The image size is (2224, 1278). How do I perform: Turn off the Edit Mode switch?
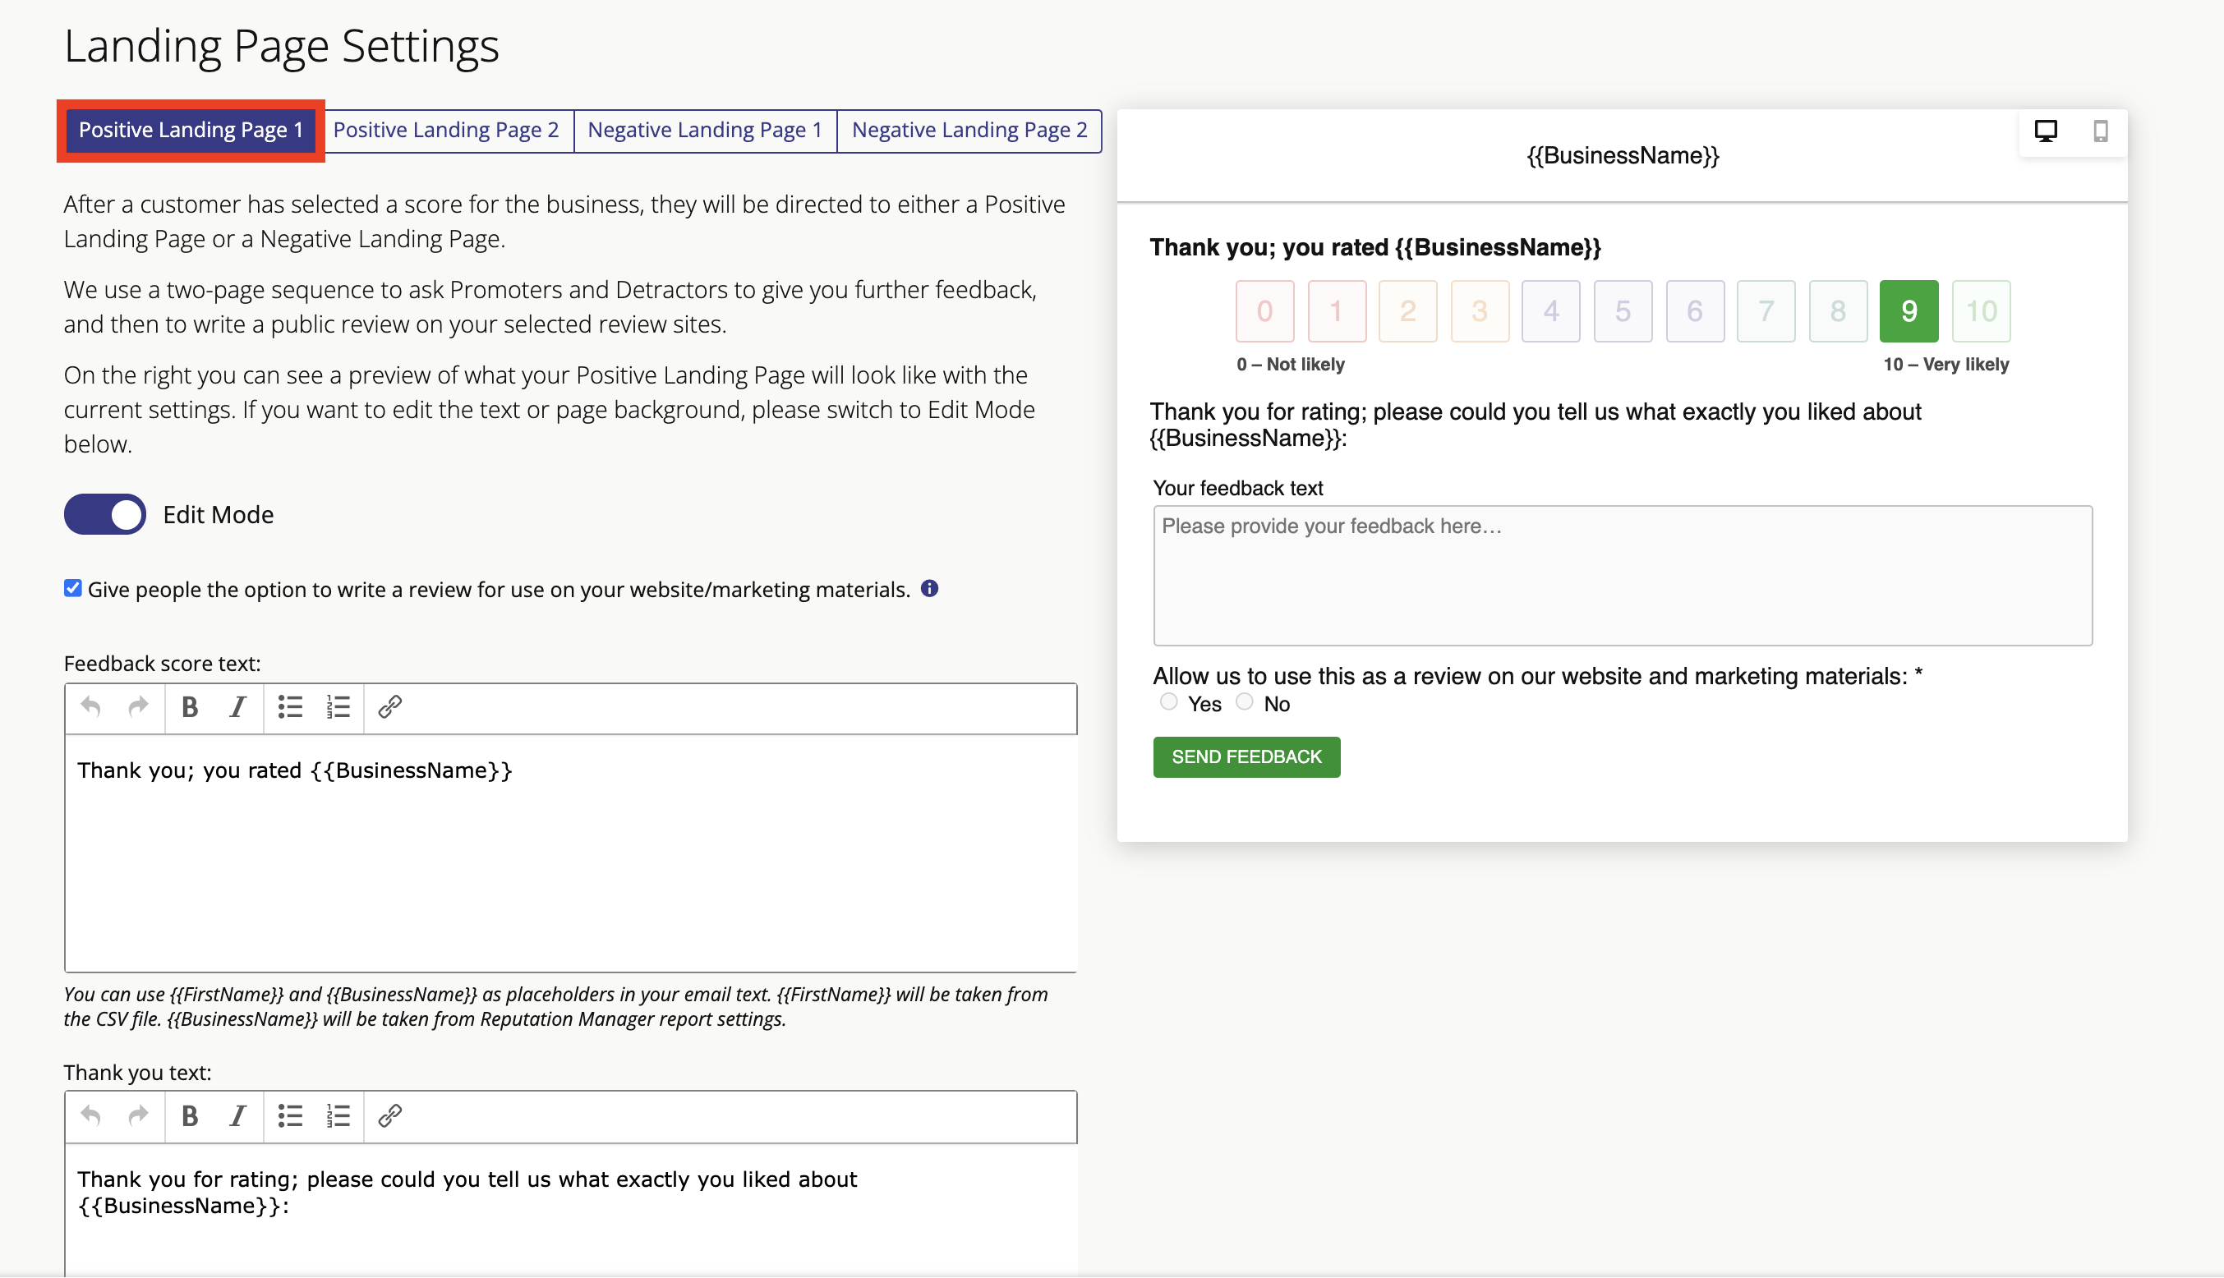pos(104,514)
